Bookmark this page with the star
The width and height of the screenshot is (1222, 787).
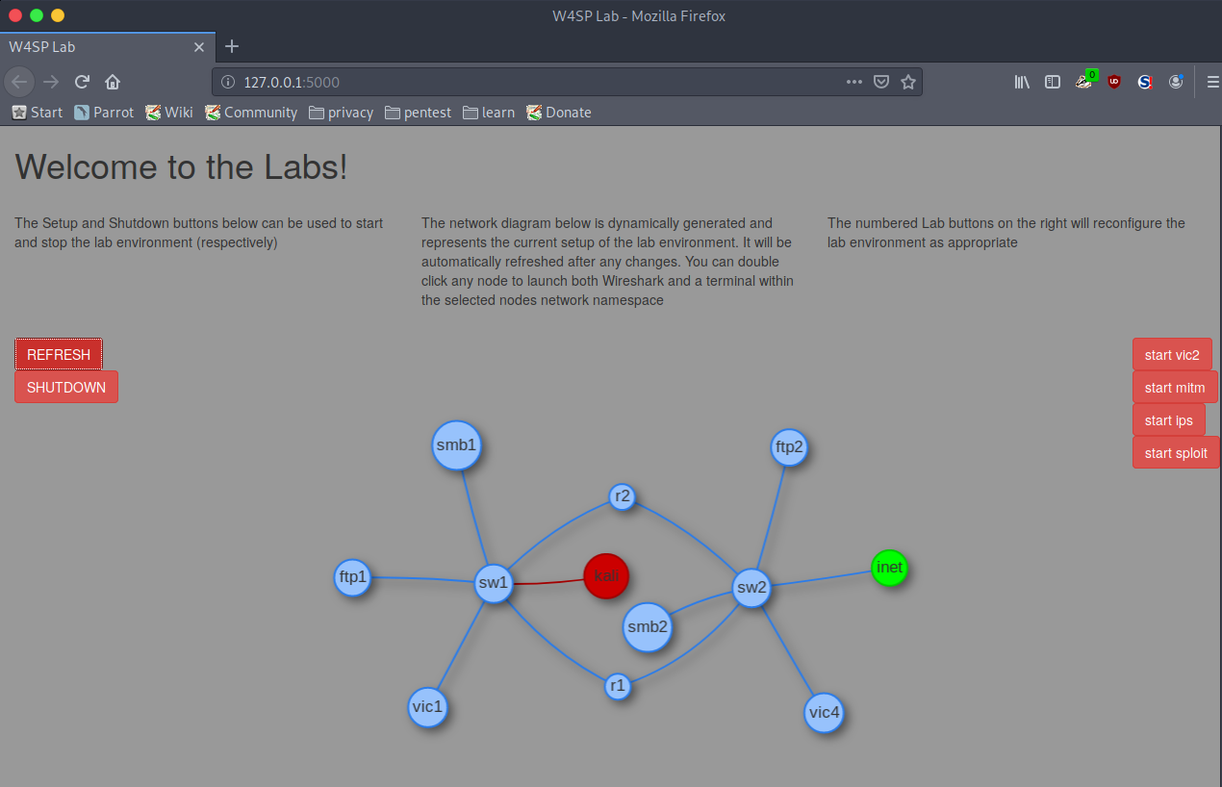tap(907, 82)
